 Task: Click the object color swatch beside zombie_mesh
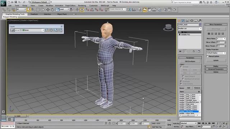200,25
